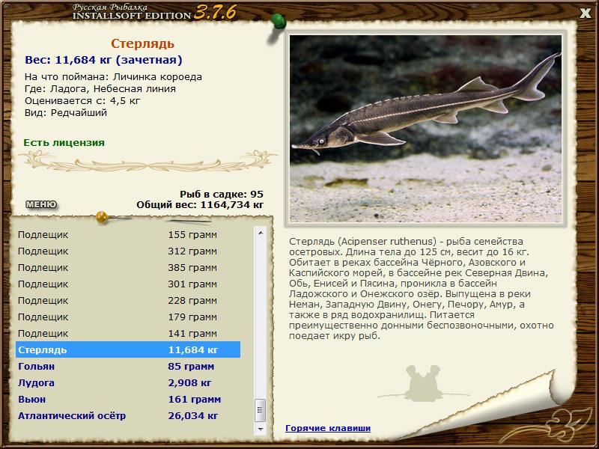This screenshot has height=449, width=599.
Task: Click the Оценивается с: 4,5 кг line
Action: (x=82, y=101)
